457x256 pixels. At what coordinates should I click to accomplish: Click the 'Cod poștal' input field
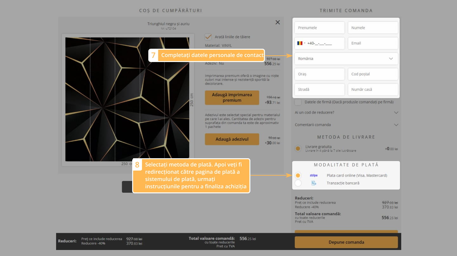373,74
